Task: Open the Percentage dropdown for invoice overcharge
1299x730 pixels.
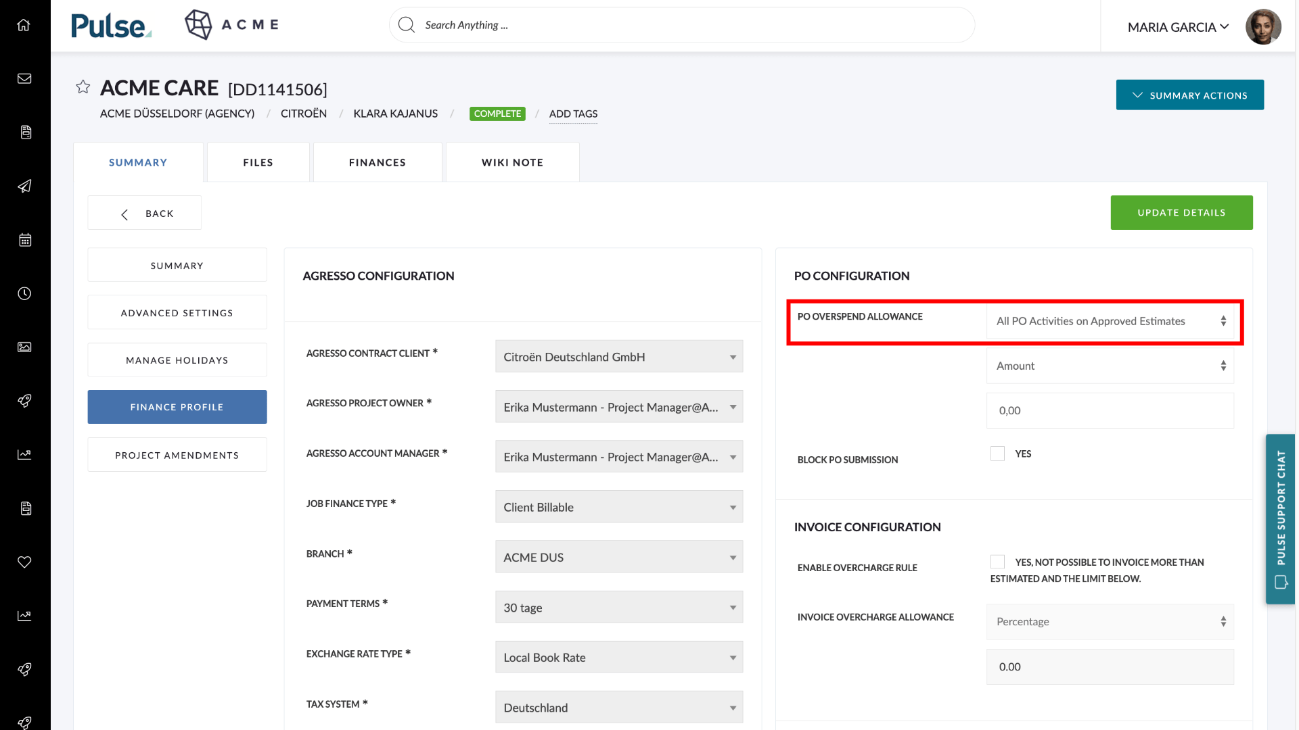Action: (x=1110, y=622)
